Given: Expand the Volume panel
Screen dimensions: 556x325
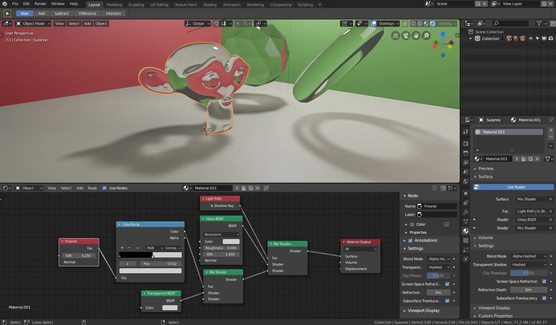Looking at the screenshot, I should (x=485, y=238).
